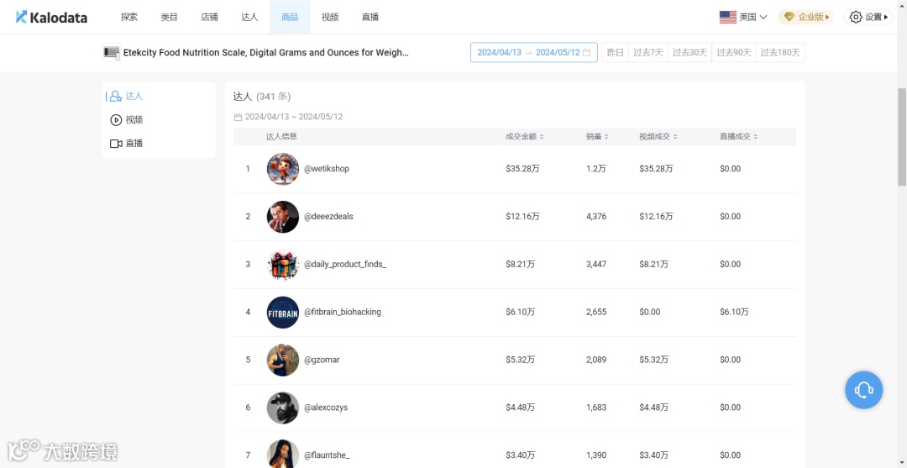Click the 企业版 badge
This screenshot has width=907, height=468.
coord(805,18)
